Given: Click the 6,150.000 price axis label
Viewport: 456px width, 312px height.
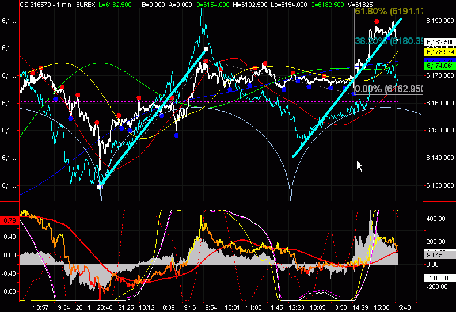Looking at the screenshot, I should tap(440, 130).
